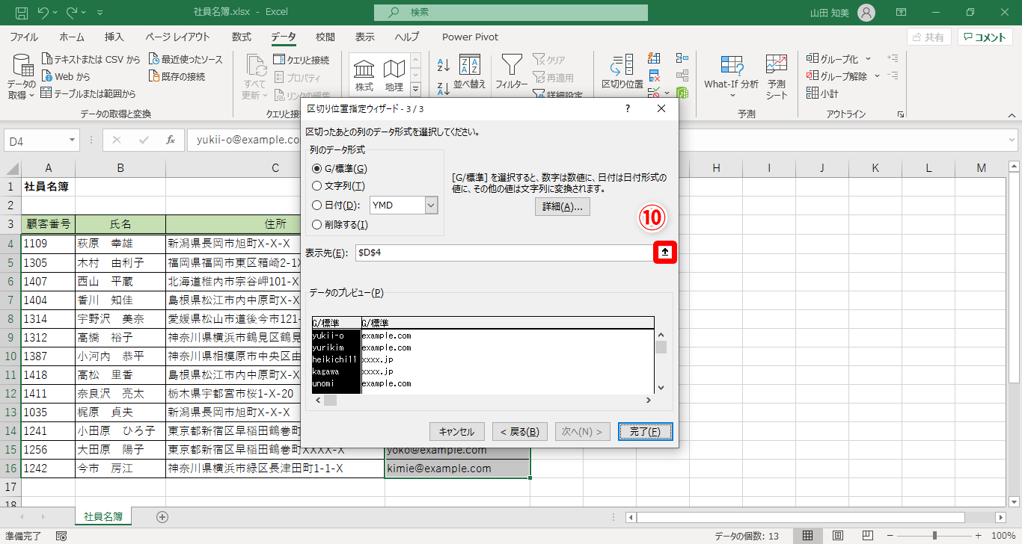Click the 表示先 destination input field
Viewport: 1022px width, 544px height.
(x=504, y=253)
